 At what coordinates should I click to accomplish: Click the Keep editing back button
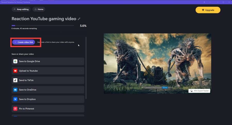[x=21, y=9]
